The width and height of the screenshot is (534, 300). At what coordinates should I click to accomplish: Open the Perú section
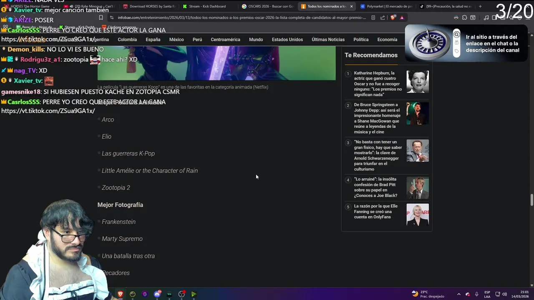coord(197,40)
